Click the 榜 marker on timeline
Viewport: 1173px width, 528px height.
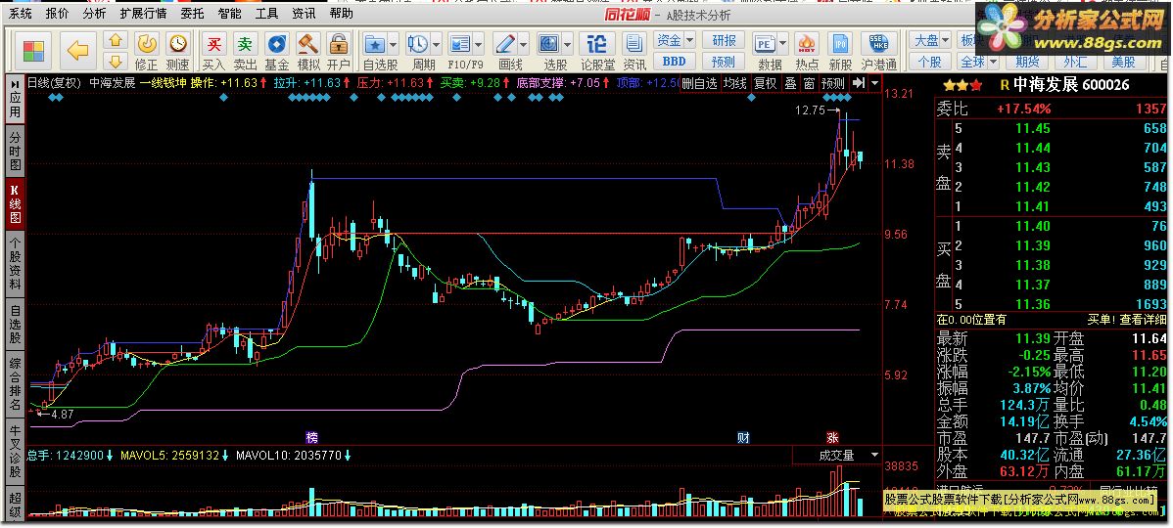pos(312,438)
